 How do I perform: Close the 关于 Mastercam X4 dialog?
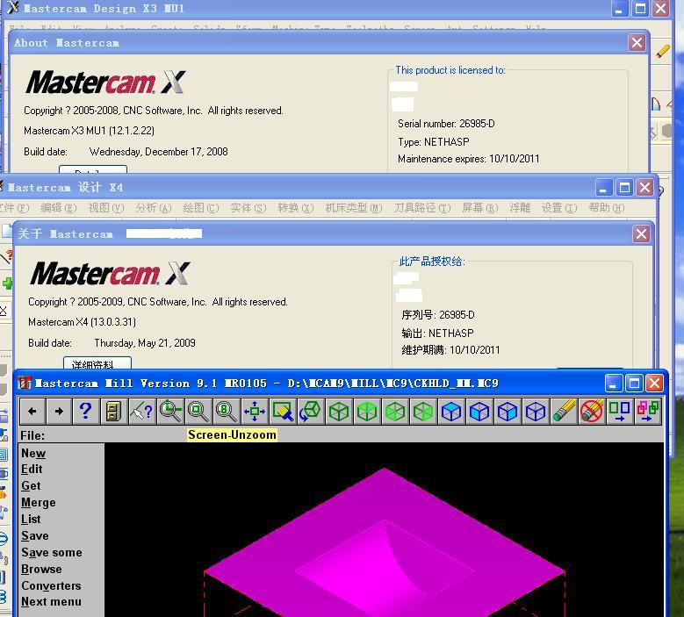tap(641, 234)
